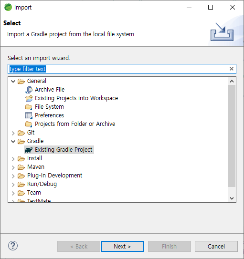Select the Archive File entry
244x259 pixels.
(x=50, y=90)
